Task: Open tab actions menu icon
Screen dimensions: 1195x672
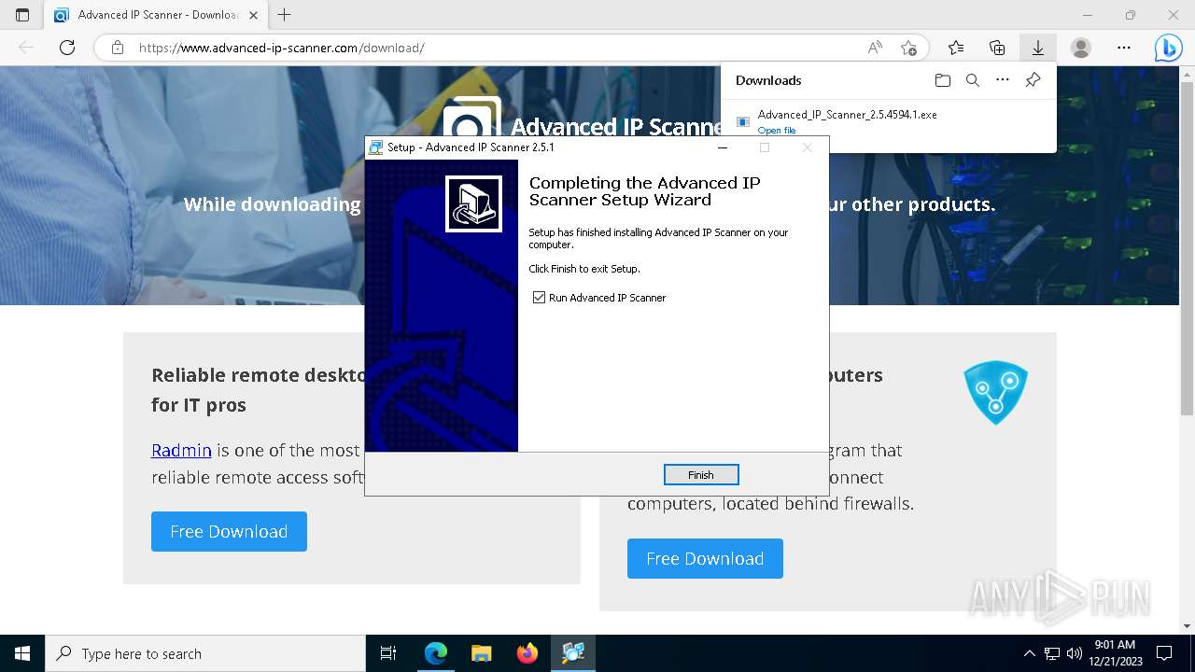Action: [x=22, y=15]
